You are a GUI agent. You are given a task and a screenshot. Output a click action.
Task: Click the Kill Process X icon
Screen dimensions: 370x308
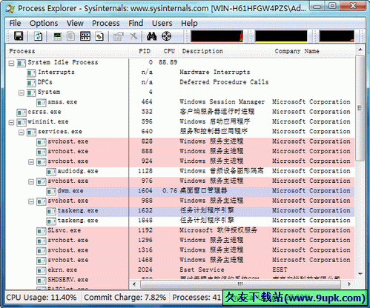tap(133, 36)
